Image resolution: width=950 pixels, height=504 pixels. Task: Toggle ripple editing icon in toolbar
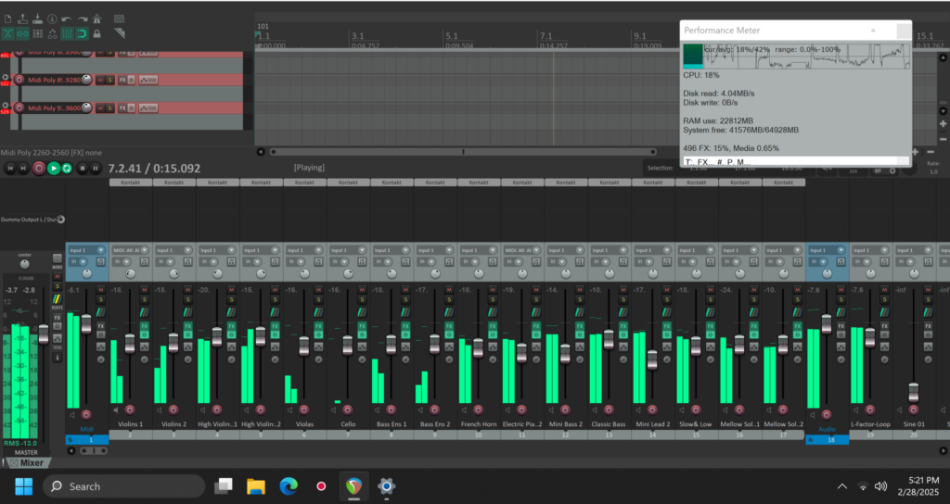(x=37, y=34)
